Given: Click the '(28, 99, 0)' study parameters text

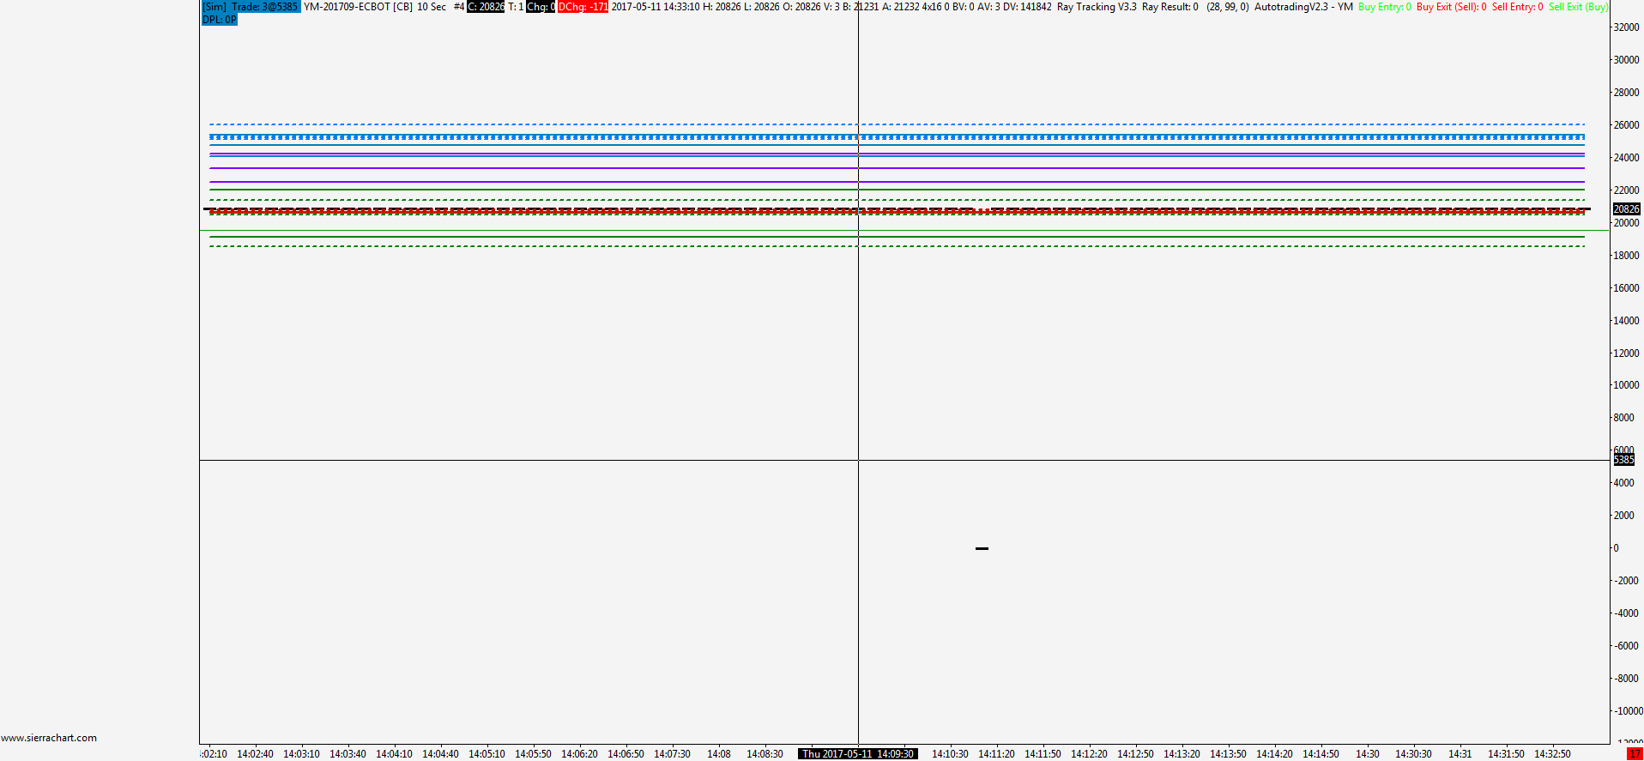Looking at the screenshot, I should pyautogui.click(x=1228, y=7).
